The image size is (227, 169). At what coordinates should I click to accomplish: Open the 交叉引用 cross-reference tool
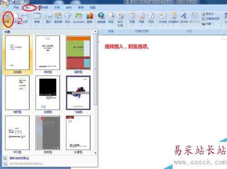(120, 19)
